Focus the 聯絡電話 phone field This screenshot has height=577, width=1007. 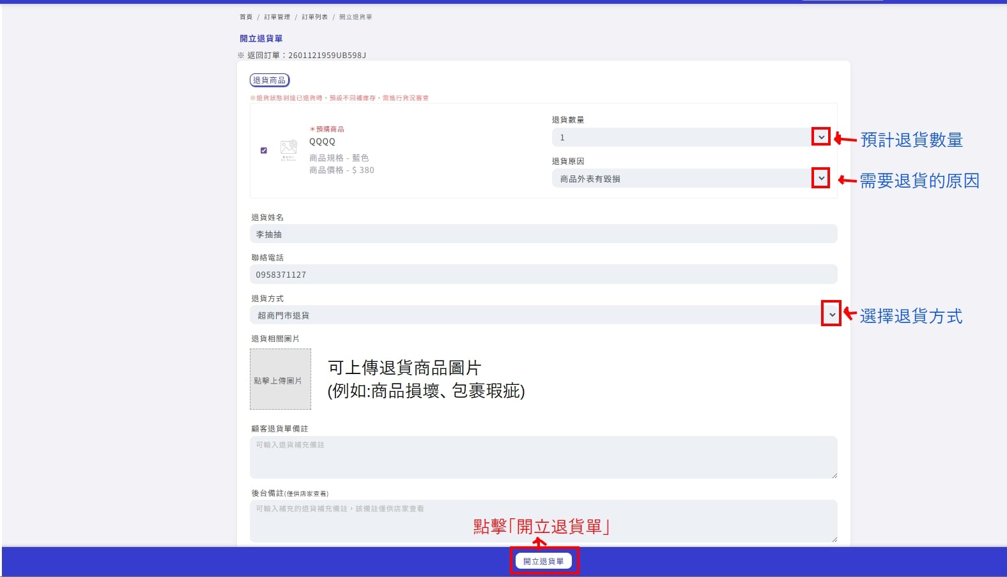[x=544, y=274]
